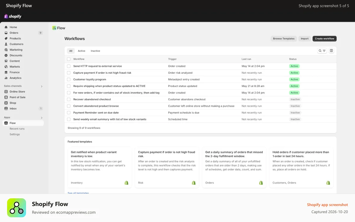
Task: Click the Workflow column header
Action: (x=79, y=59)
